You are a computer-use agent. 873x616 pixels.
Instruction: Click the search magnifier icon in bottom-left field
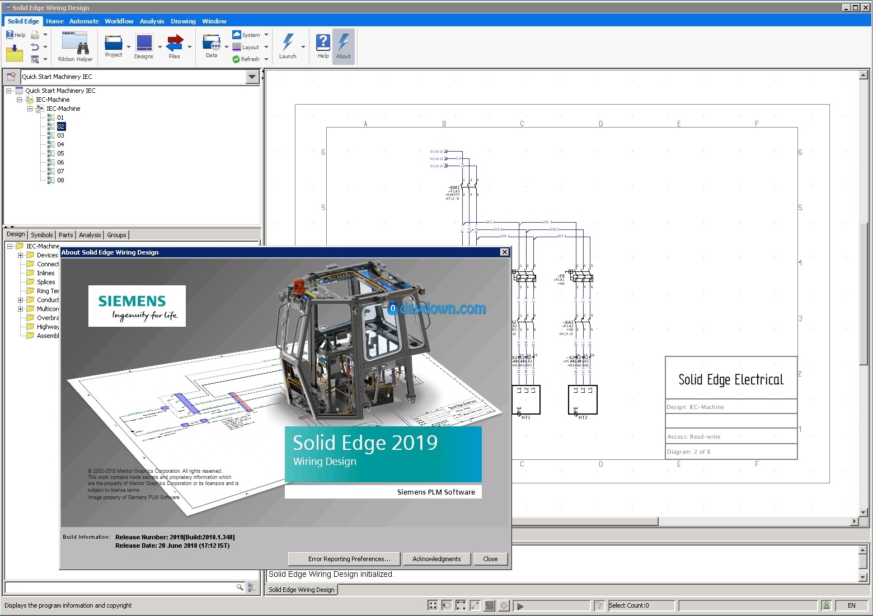coord(240,587)
